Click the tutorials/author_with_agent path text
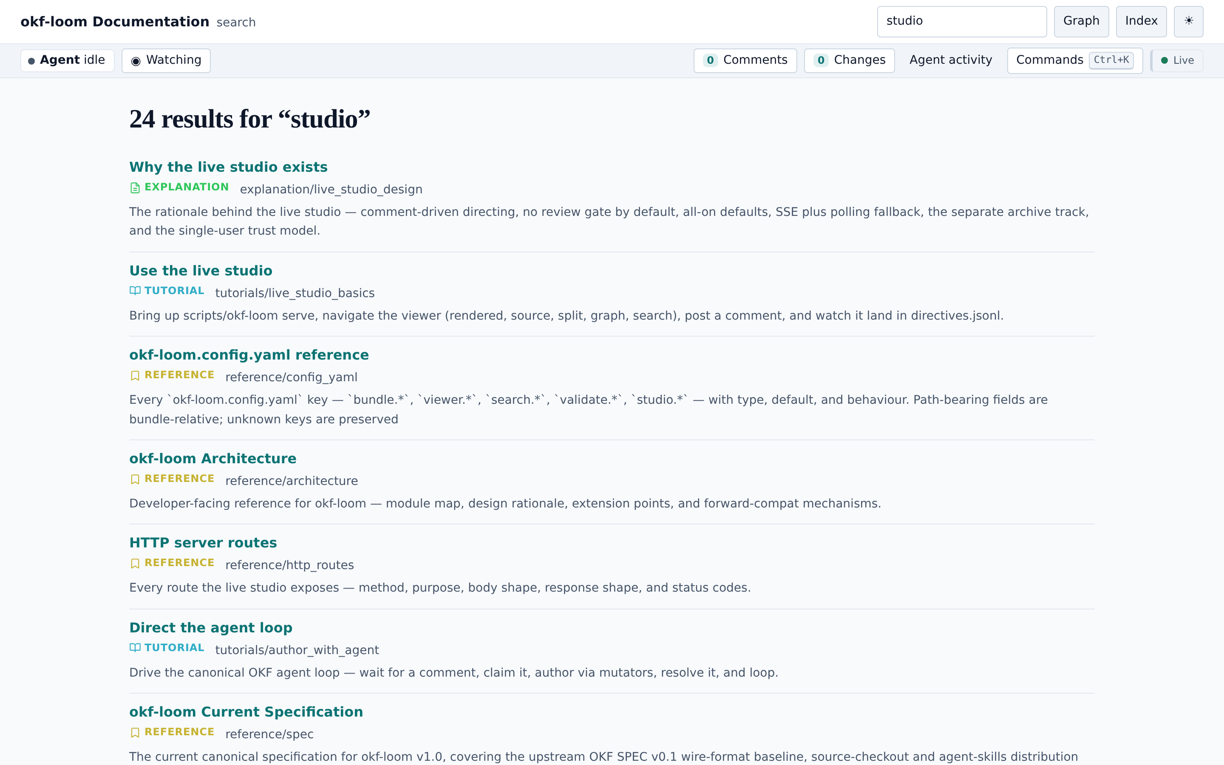The width and height of the screenshot is (1224, 765). [x=297, y=650]
